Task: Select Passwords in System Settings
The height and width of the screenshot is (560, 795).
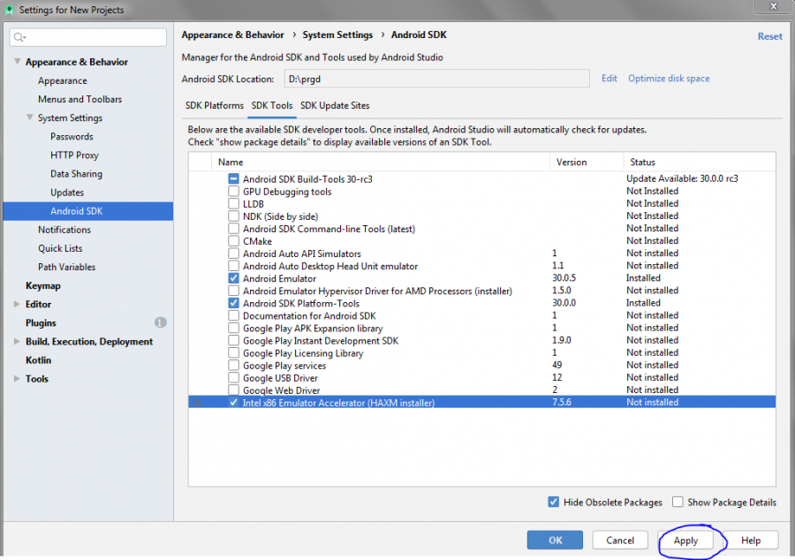Action: point(72,136)
